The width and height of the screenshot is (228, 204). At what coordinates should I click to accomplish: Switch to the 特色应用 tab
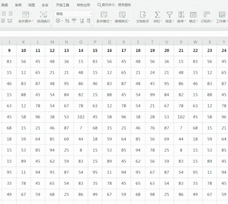tap(83, 5)
